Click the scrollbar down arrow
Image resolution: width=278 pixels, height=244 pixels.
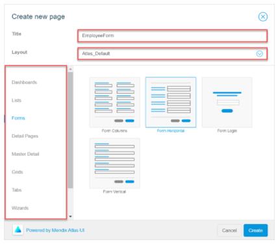click(70, 216)
